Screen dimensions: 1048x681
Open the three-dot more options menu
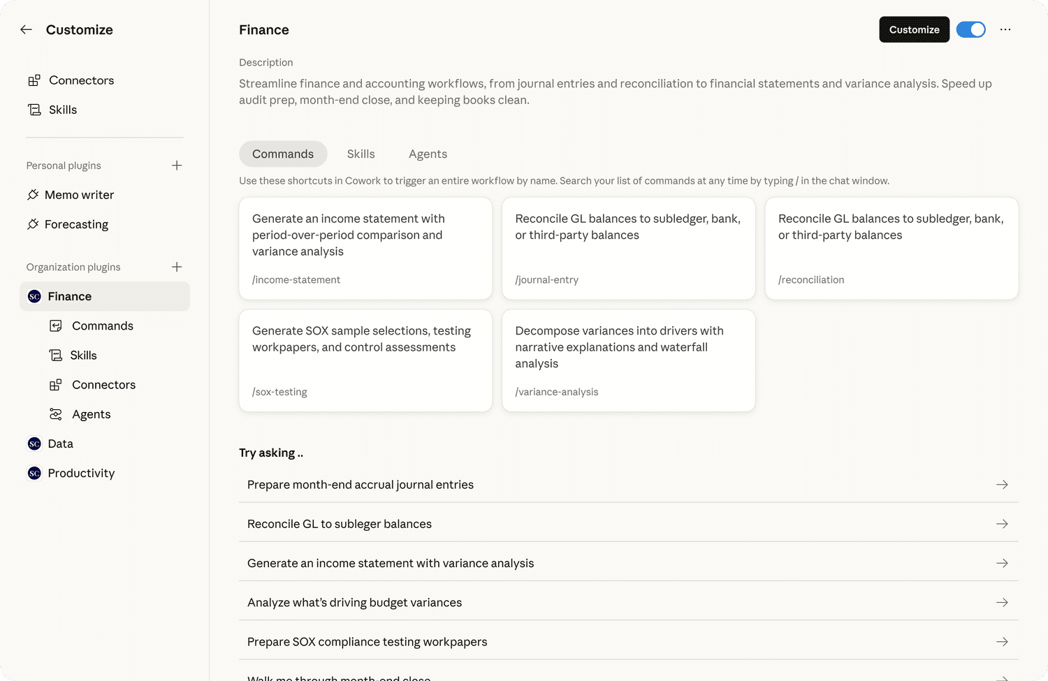1005,29
